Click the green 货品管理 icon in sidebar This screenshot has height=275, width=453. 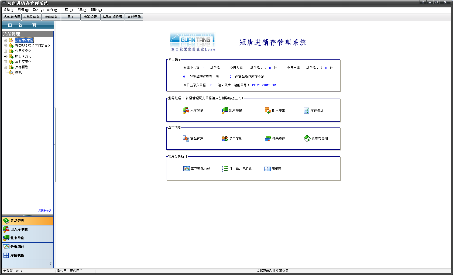click(6, 221)
